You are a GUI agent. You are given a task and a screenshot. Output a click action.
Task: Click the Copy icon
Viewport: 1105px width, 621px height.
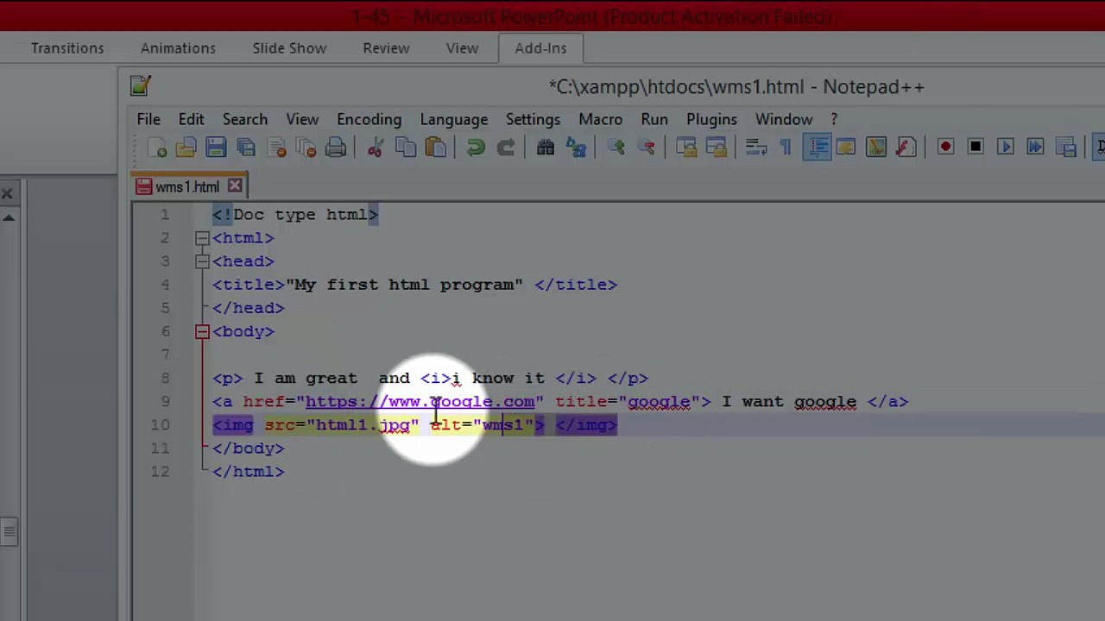(405, 147)
